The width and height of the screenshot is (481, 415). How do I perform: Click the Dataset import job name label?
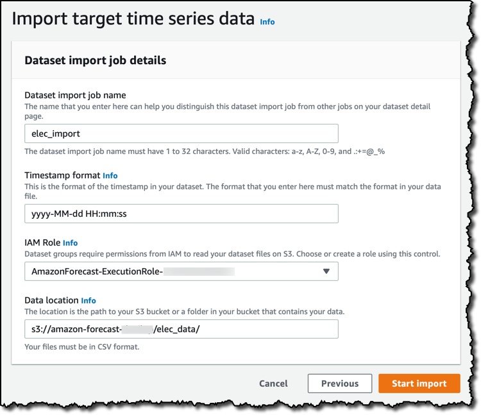click(x=75, y=95)
